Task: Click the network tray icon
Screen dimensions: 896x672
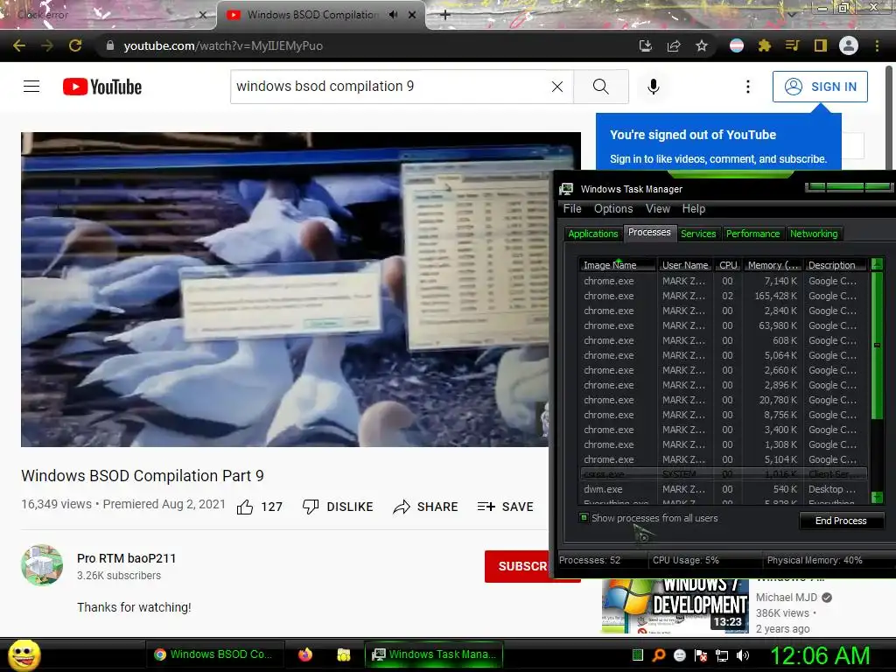Action: (x=722, y=655)
